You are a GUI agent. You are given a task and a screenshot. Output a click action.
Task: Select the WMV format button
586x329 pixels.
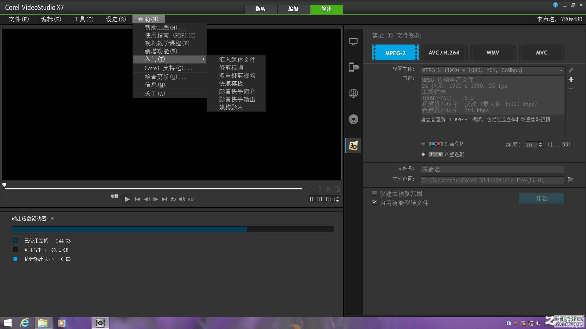(493, 53)
